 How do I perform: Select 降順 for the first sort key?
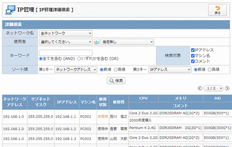point(115,70)
